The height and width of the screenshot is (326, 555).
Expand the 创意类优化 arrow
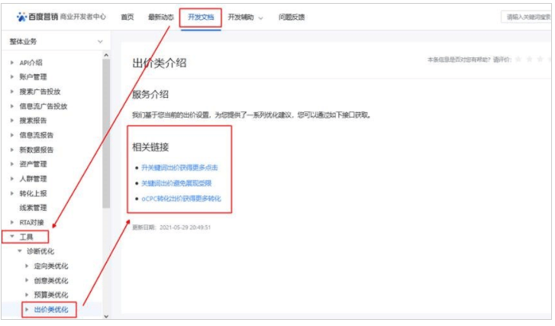coord(27,280)
